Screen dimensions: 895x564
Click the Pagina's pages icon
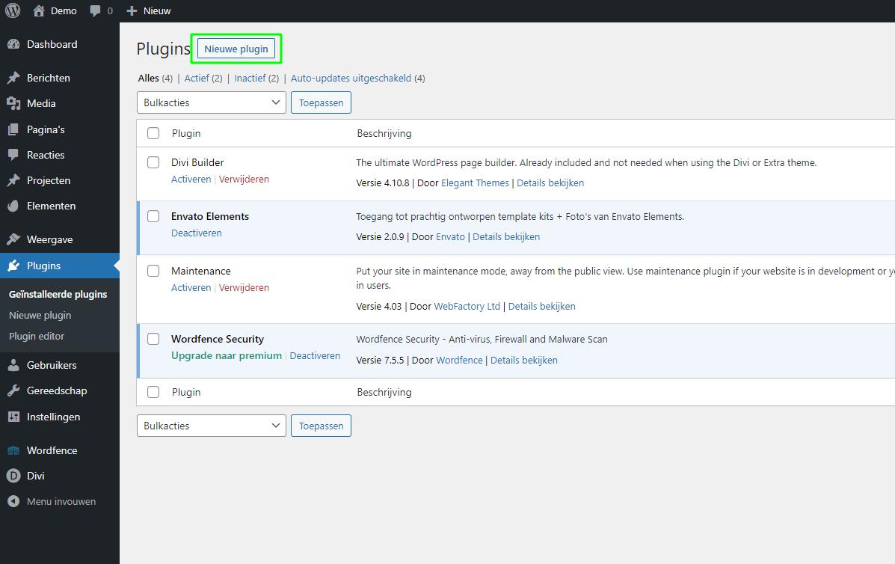tap(13, 129)
